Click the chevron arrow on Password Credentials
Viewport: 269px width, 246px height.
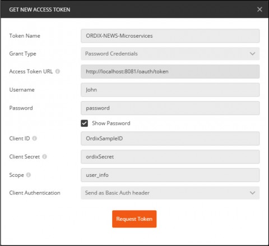[252, 54]
